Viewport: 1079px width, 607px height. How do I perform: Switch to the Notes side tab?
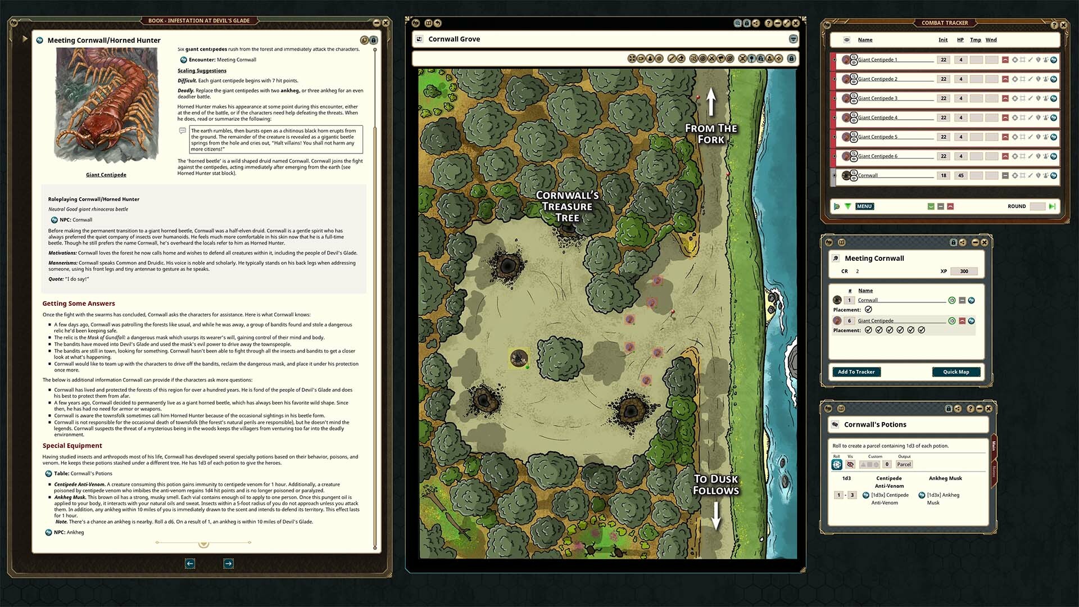[994, 471]
